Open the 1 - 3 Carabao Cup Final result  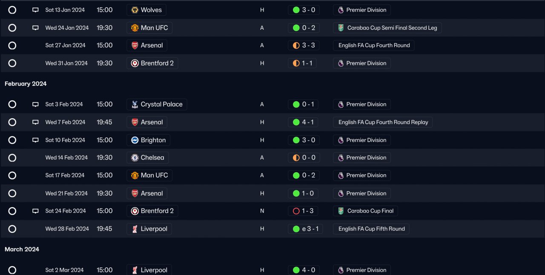pos(304,211)
